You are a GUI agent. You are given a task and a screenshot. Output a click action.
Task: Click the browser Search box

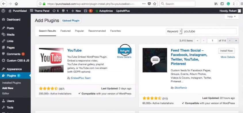(177, 4)
